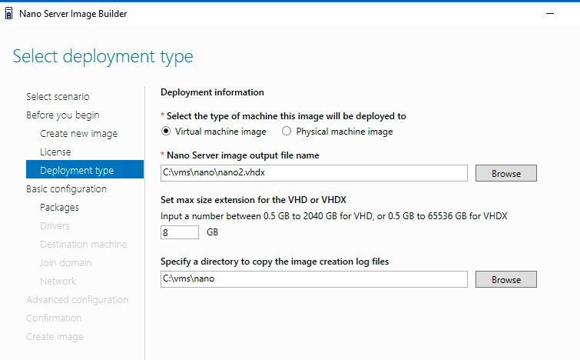Click the Deployment information heading
The height and width of the screenshot is (360, 580).
tap(212, 92)
